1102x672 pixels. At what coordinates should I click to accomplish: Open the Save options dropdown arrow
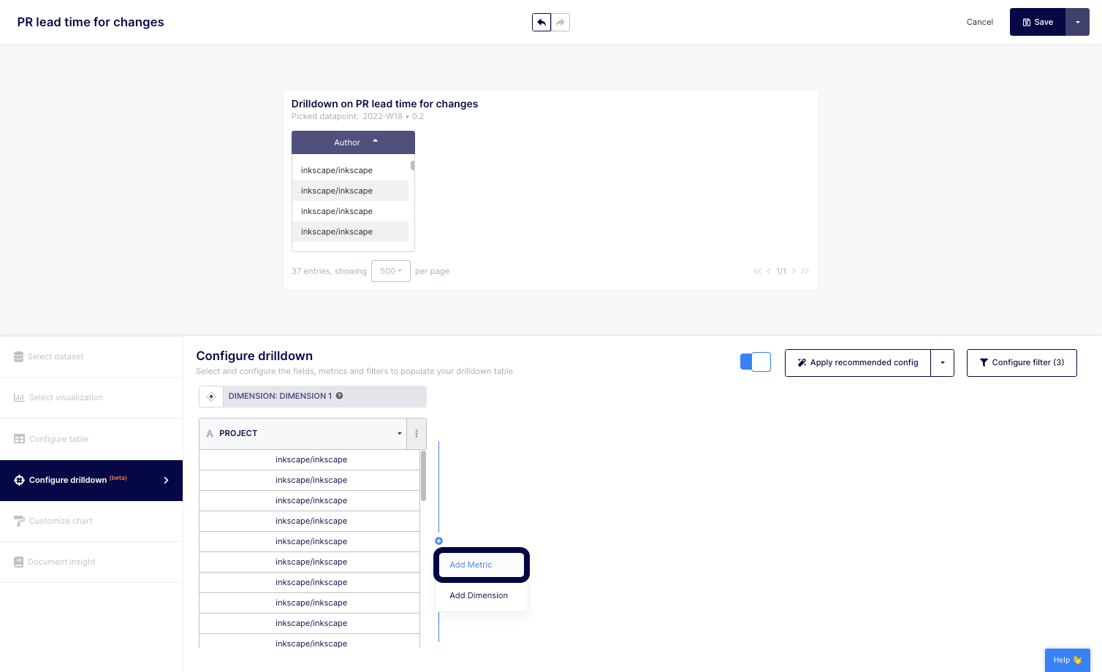coord(1077,23)
